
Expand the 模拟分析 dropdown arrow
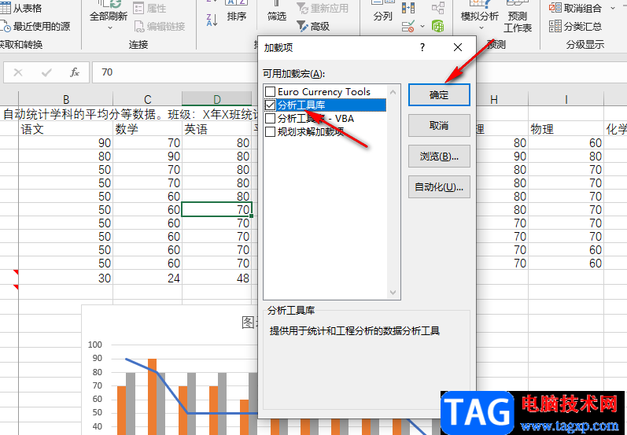481,28
